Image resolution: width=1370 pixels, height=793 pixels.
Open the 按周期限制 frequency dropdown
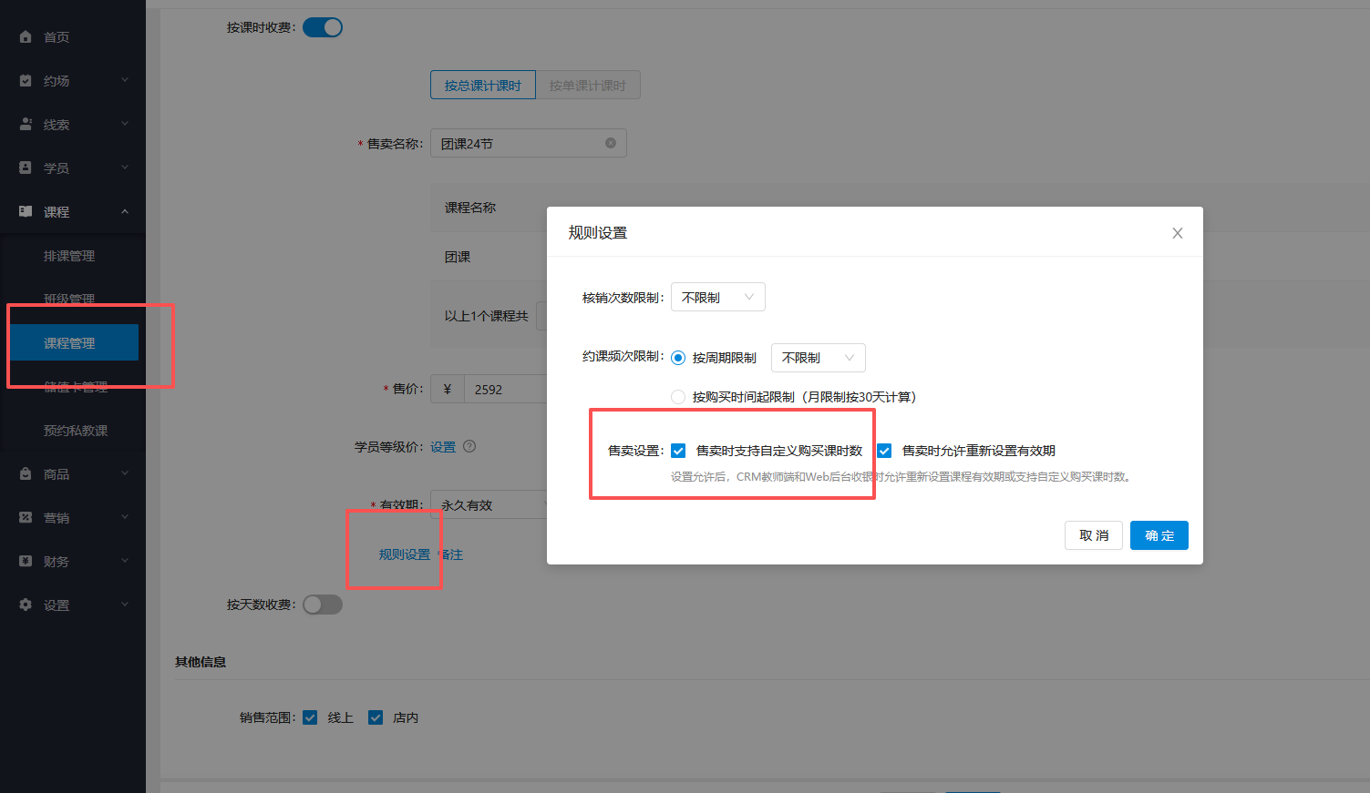coord(818,358)
